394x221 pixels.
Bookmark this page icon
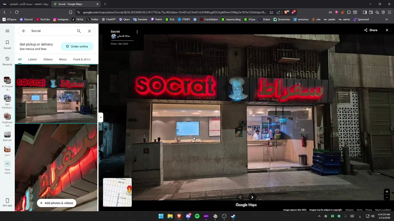[70, 12]
